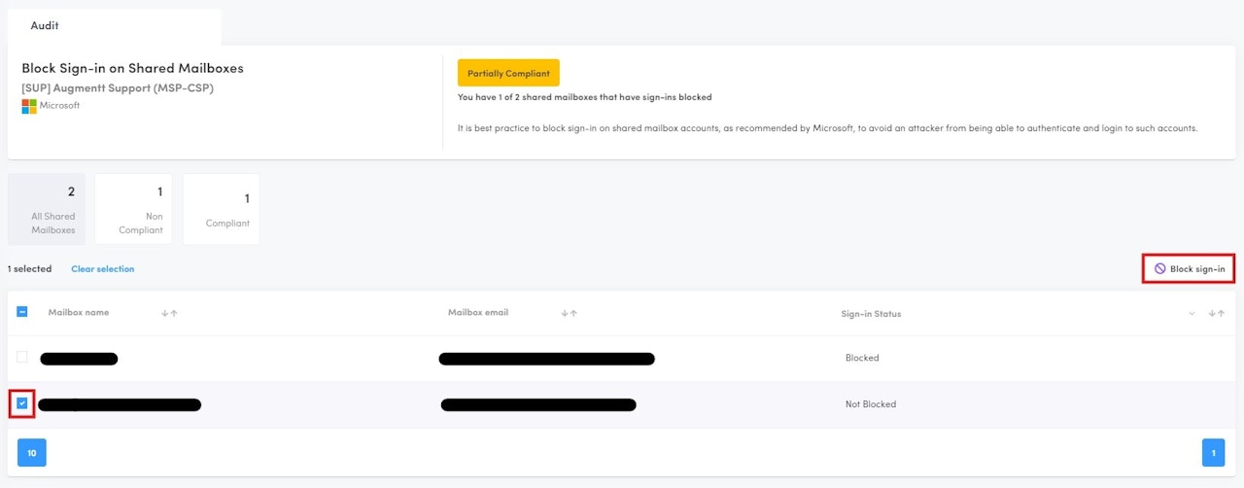Check the Blocked mailbox row checkbox
This screenshot has height=488, width=1244.
point(22,358)
